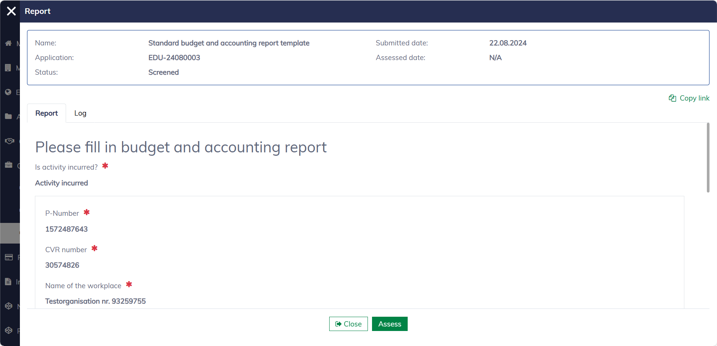
Task: Close the Report dialog with the X icon
Action: 11,11
